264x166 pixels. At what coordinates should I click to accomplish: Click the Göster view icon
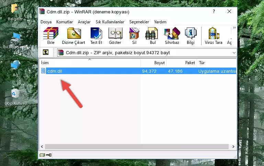[x=115, y=33]
